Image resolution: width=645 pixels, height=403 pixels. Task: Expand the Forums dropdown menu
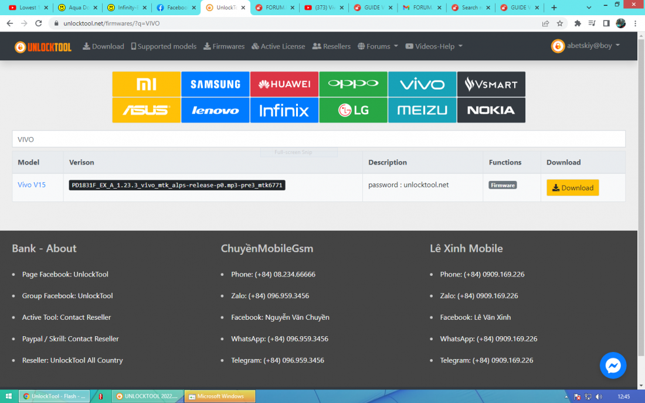point(378,46)
